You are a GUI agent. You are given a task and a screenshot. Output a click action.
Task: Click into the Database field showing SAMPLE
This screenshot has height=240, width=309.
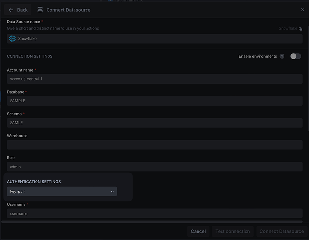pos(155,101)
